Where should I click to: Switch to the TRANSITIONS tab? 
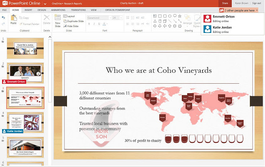(x=79, y=10)
